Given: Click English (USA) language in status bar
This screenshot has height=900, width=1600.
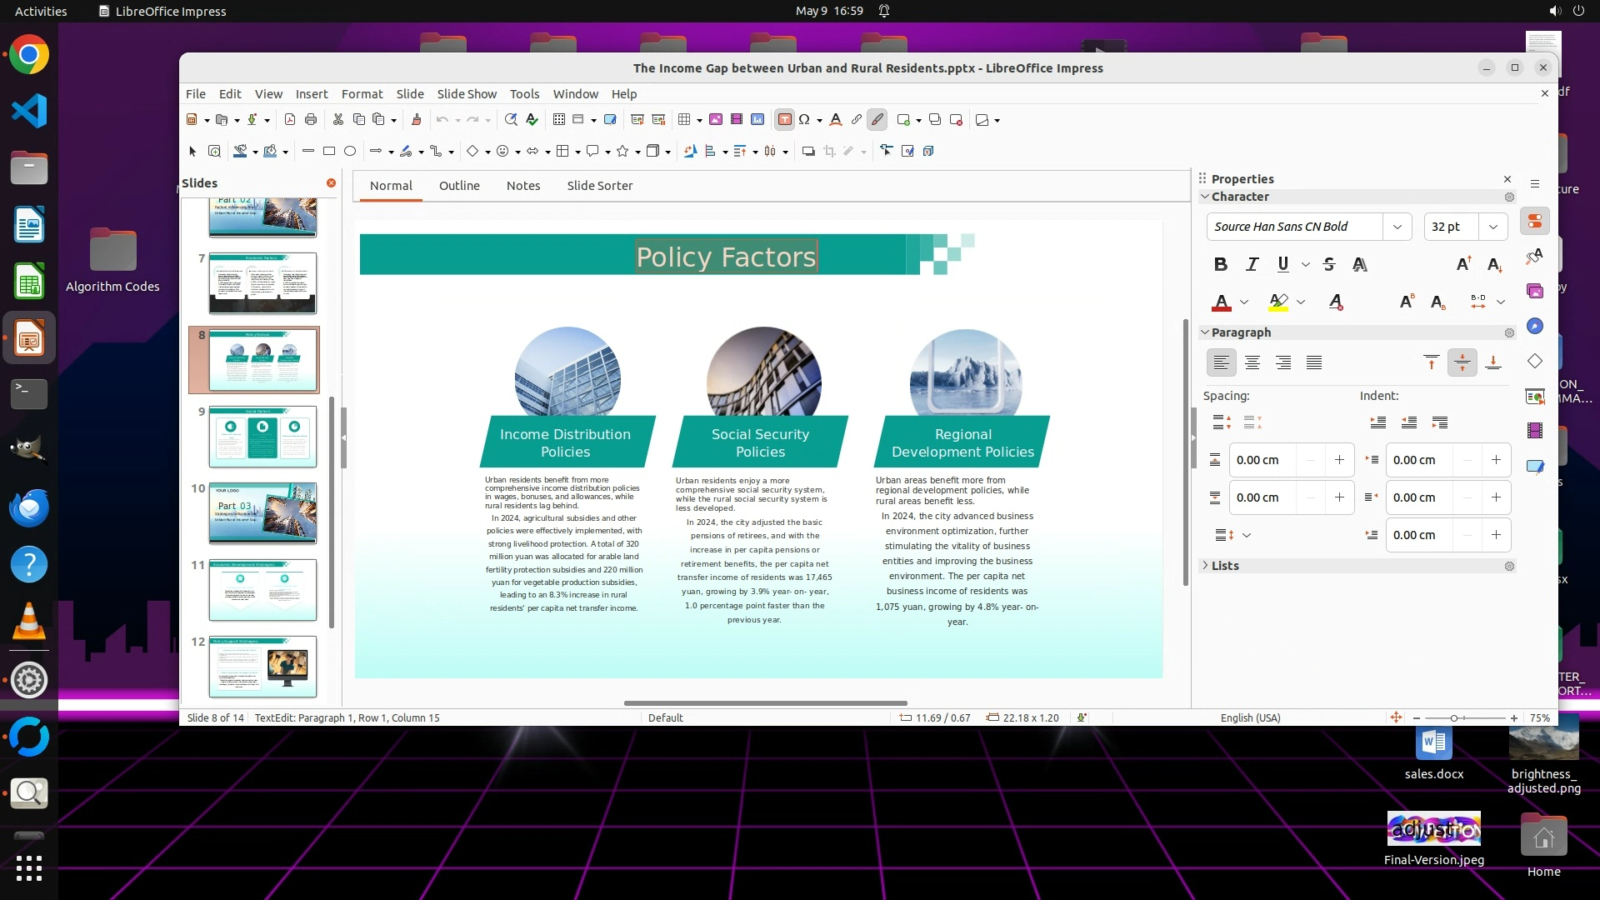Looking at the screenshot, I should (x=1250, y=717).
